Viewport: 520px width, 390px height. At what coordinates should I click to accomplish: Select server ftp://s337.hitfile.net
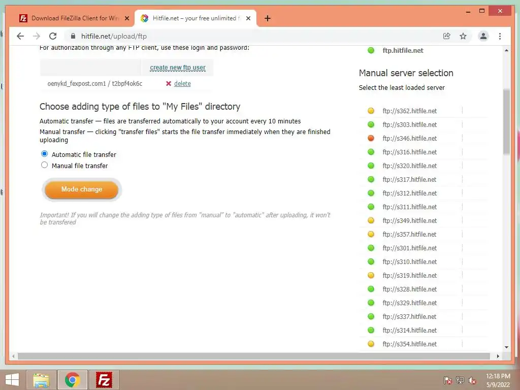tap(409, 316)
